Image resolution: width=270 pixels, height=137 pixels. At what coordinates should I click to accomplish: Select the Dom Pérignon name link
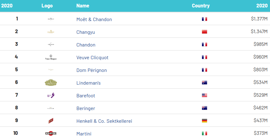coord(91,70)
